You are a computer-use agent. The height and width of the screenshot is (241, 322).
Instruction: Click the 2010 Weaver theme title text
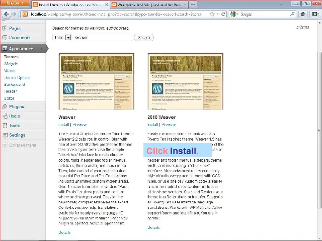click(162, 117)
